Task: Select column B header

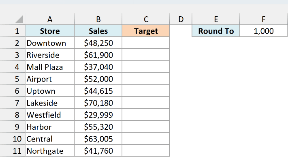Action: [x=98, y=19]
